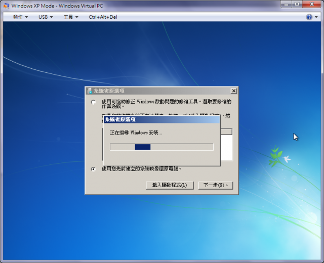Click the Windows XP Mode - Windows Virtual PC title
This screenshot has height=263, width=324.
tap(57, 6)
